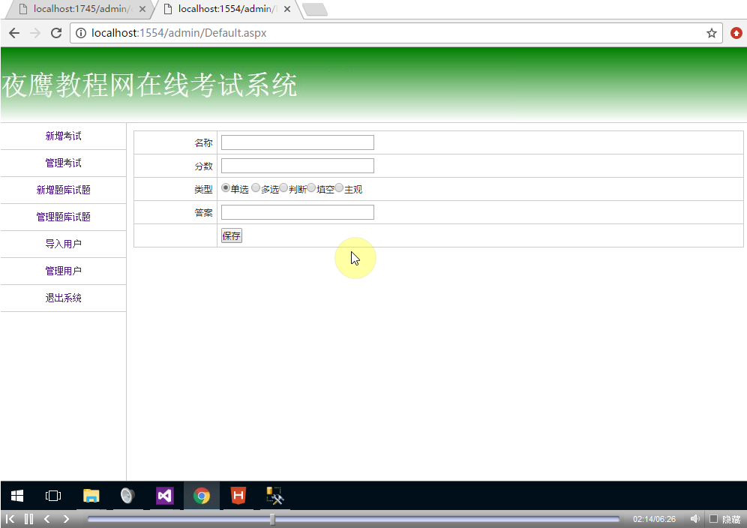
Task: Click the 02:14/06:26 time display
Action: pos(654,519)
